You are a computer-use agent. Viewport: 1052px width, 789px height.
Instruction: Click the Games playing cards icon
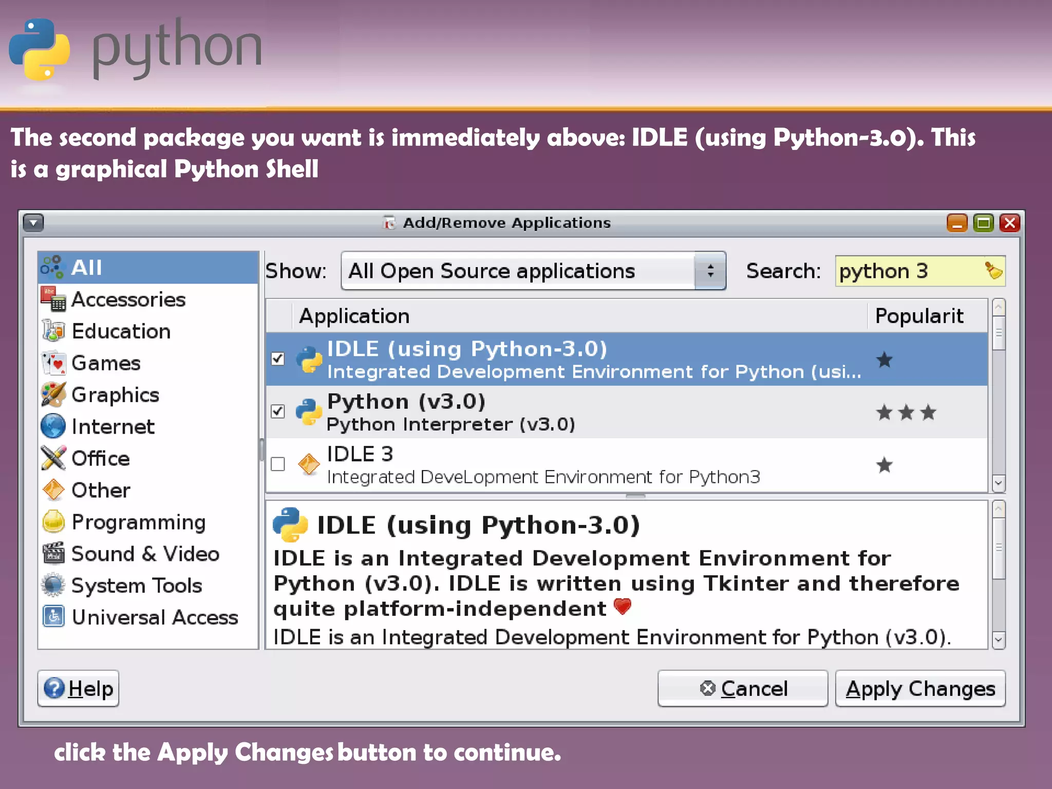click(53, 363)
